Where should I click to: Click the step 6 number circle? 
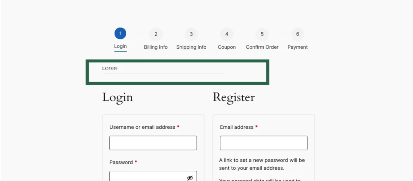(298, 34)
